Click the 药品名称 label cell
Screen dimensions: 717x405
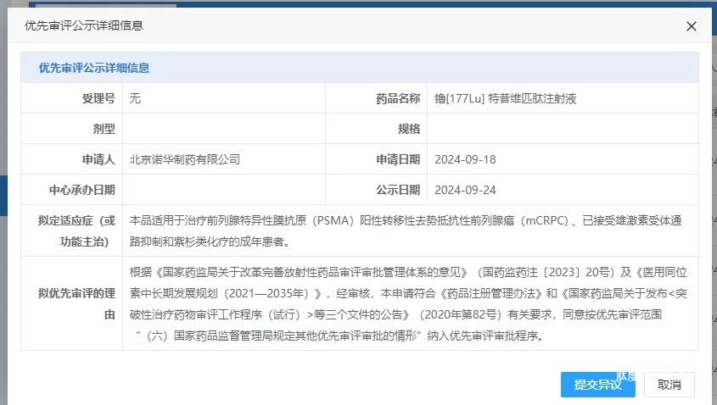[x=377, y=98]
